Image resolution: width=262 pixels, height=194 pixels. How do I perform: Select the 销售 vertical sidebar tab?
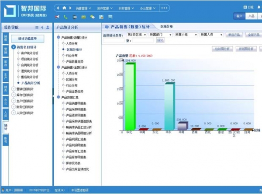pos(6,38)
